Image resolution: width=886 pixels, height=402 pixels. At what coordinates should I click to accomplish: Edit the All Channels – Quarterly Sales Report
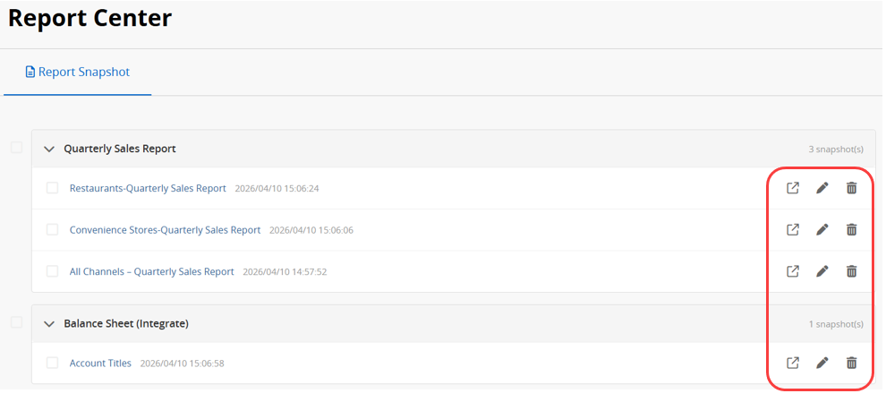click(822, 271)
